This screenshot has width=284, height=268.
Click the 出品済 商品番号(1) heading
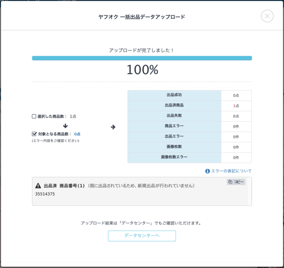(64, 185)
